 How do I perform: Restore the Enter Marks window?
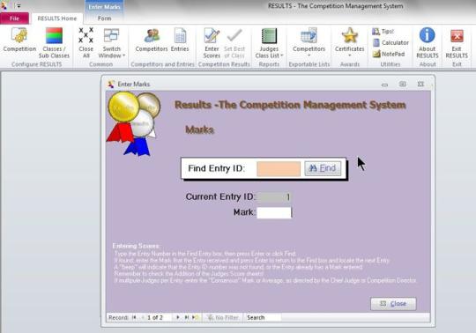(x=403, y=84)
